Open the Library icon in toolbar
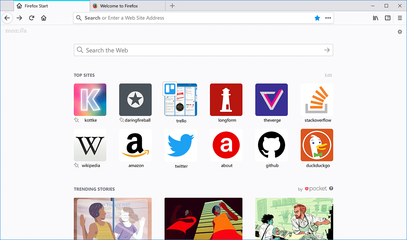The image size is (407, 240). 376,18
